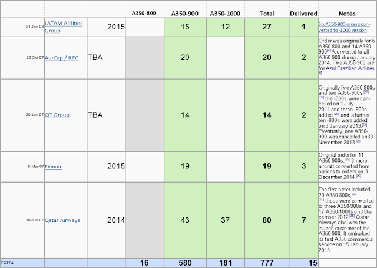This screenshot has height=268, width=377.
Task: Click AerCap's A350-900 value 20
Action: point(185,58)
